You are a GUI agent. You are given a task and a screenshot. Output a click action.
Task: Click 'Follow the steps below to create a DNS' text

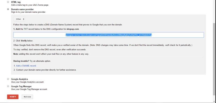[68, 25]
